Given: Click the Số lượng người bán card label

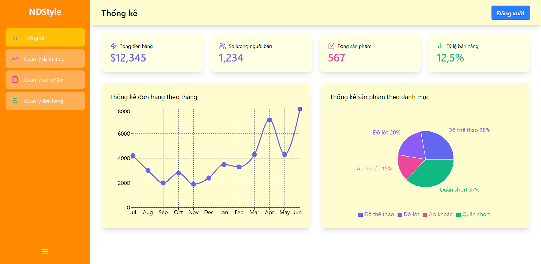Looking at the screenshot, I should point(250,46).
